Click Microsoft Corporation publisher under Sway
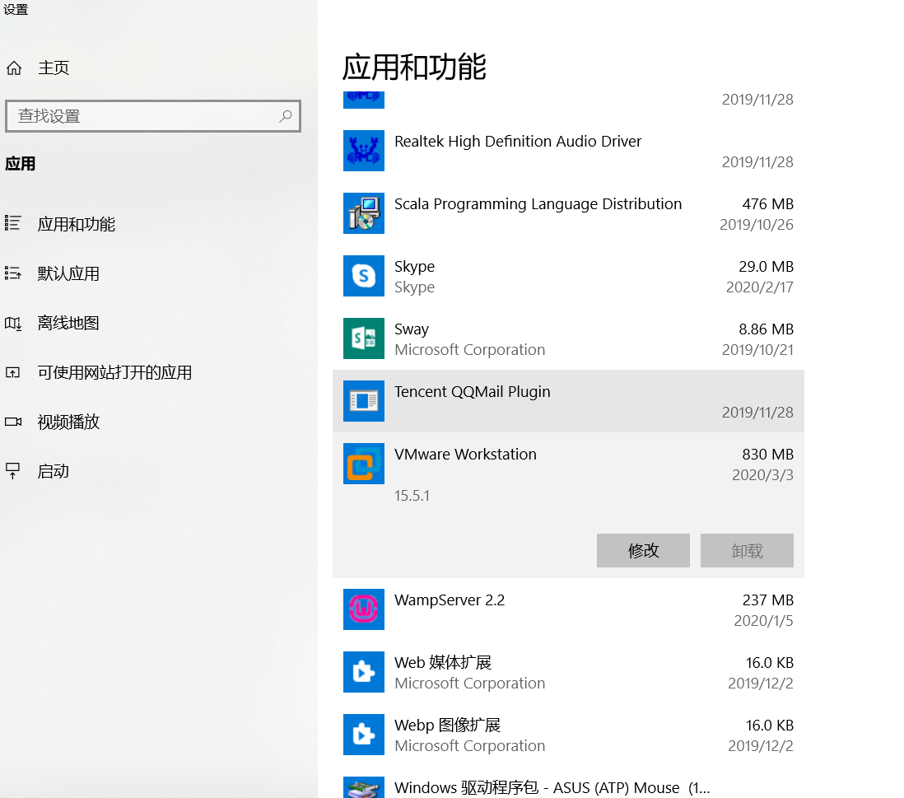This screenshot has width=904, height=798. point(470,350)
